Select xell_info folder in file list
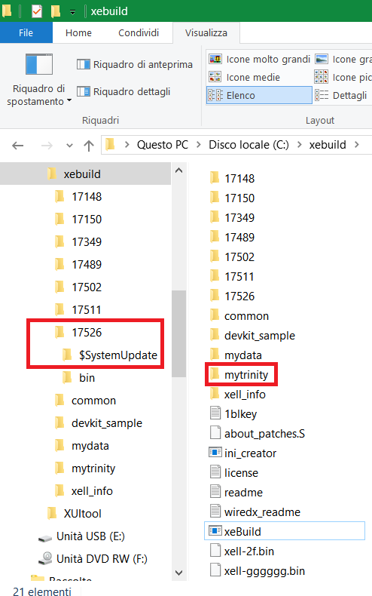The image size is (372, 596). coord(238,394)
